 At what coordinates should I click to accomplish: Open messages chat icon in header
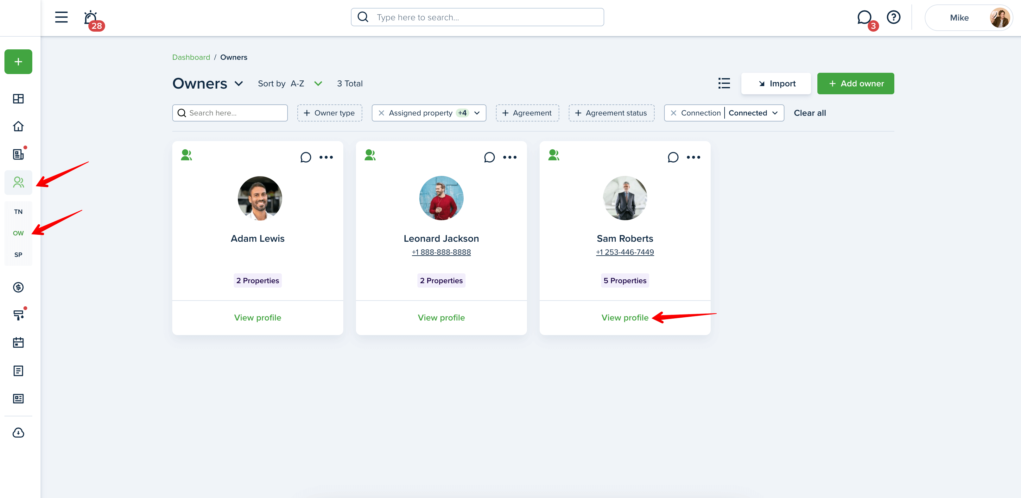(865, 17)
